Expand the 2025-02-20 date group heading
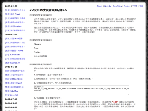 [x=11, y=6]
